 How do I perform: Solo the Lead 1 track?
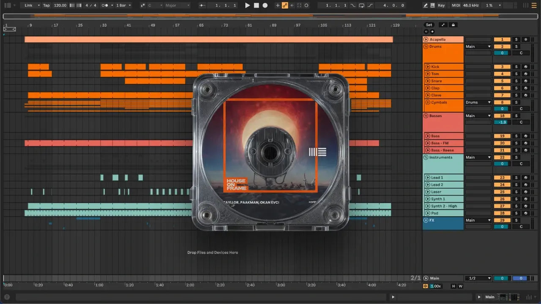(x=516, y=178)
